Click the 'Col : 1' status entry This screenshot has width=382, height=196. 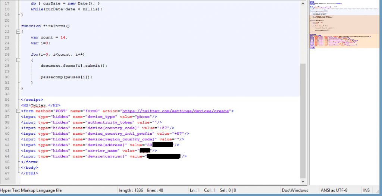click(210, 190)
